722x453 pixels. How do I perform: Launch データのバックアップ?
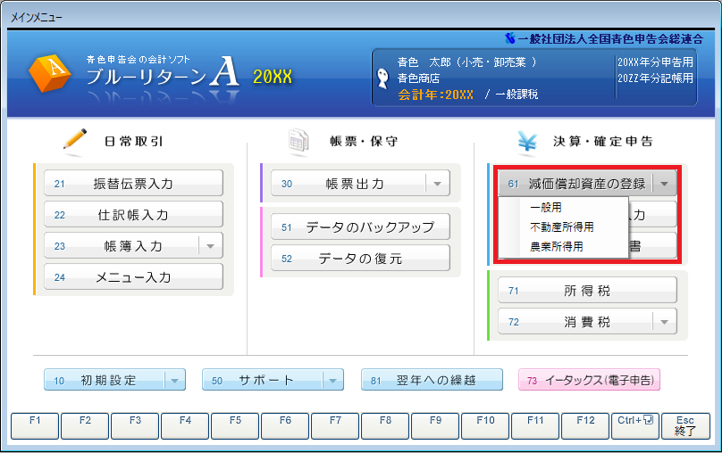pos(360,226)
